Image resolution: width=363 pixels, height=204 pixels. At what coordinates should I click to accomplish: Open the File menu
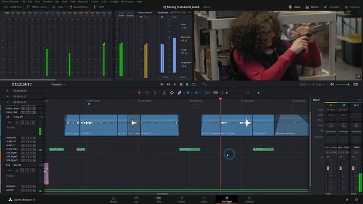point(23,2)
